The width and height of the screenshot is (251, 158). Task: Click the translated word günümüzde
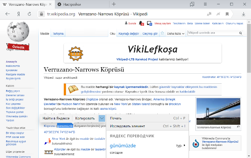[123, 145]
